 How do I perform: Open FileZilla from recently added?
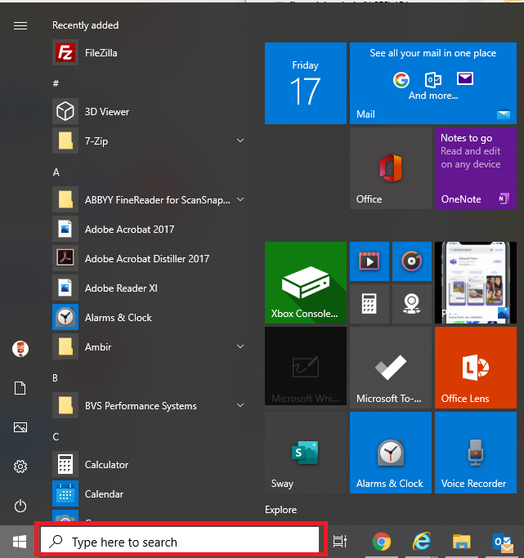[x=150, y=52]
